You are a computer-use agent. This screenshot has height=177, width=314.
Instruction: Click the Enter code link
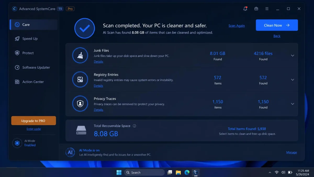(33, 129)
